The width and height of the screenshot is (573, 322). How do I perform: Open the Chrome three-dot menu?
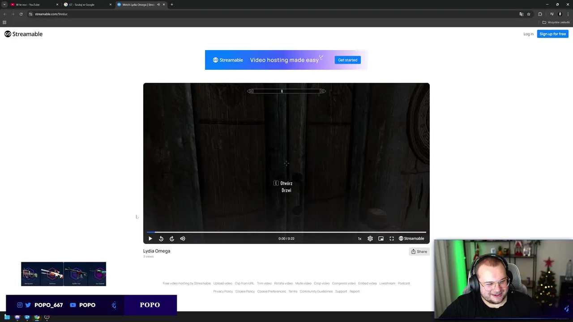click(x=568, y=14)
